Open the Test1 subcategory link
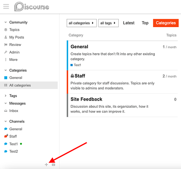Screen dimensions: 181x169 [x=77, y=65]
